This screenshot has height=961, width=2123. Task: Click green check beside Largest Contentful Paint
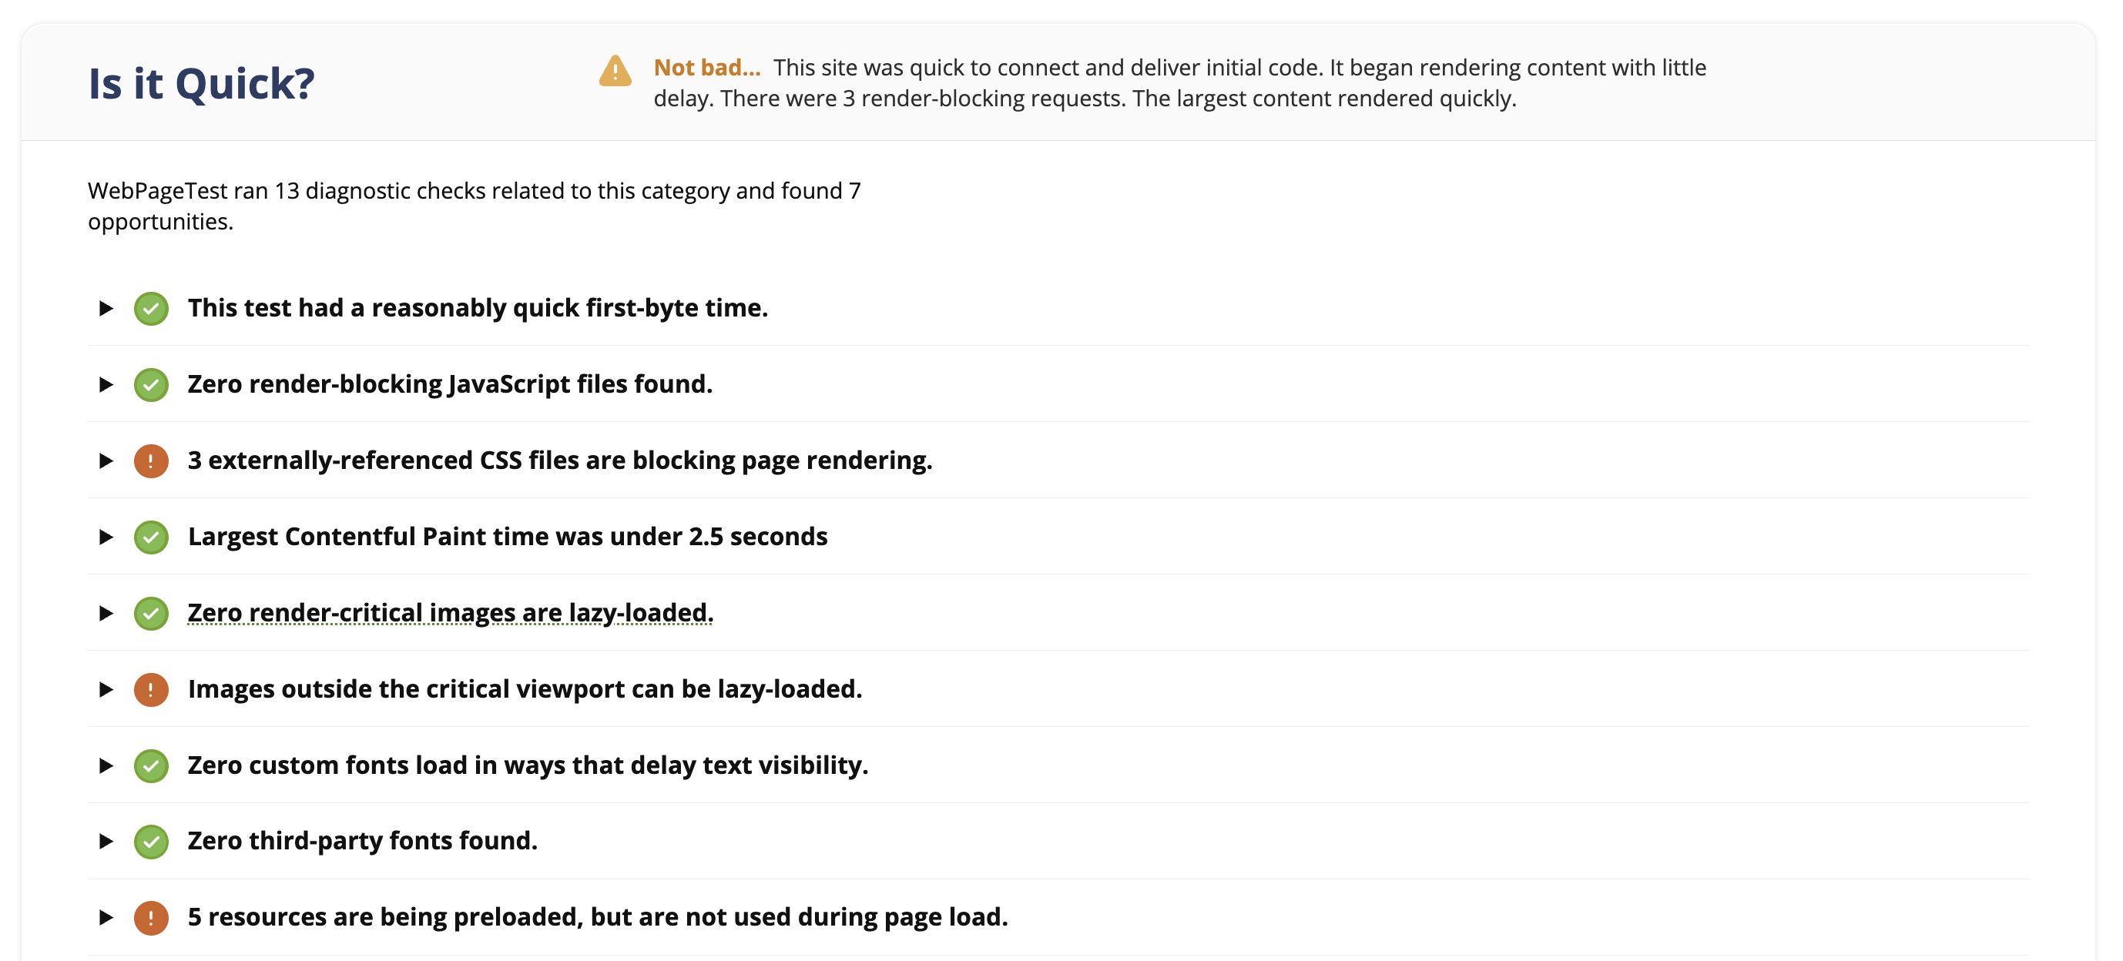[151, 537]
